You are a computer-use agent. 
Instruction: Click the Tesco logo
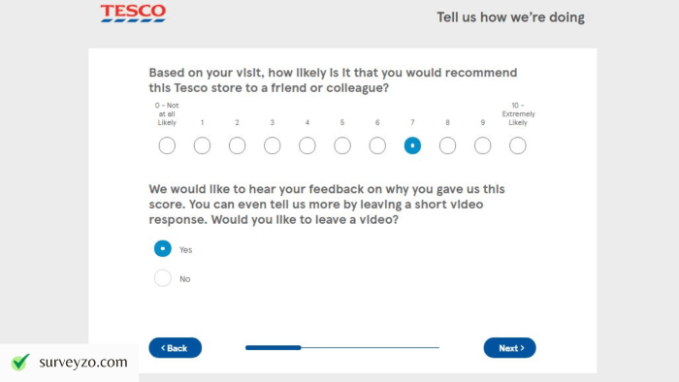pyautogui.click(x=133, y=14)
